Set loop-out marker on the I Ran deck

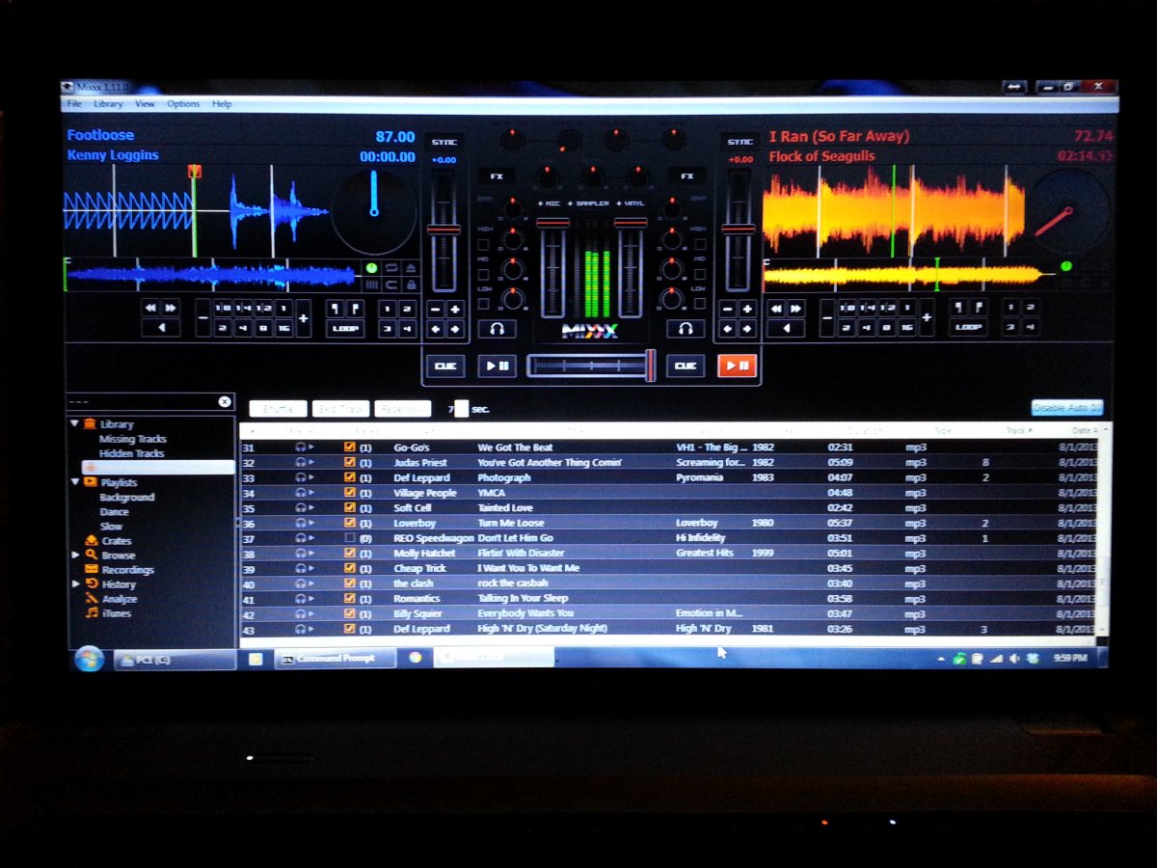click(x=979, y=308)
